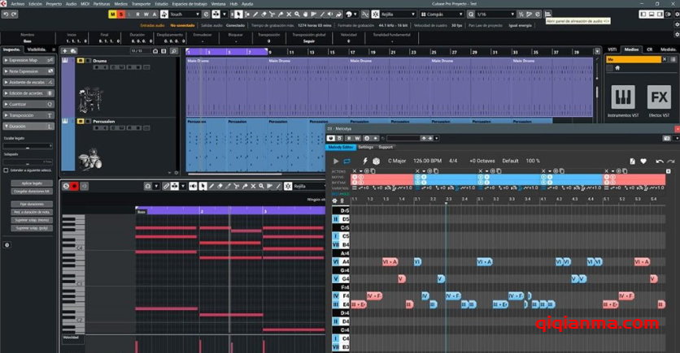This screenshot has height=353, width=680.
Task: Select the Mute X tool in main toolbar
Action: [x=289, y=15]
